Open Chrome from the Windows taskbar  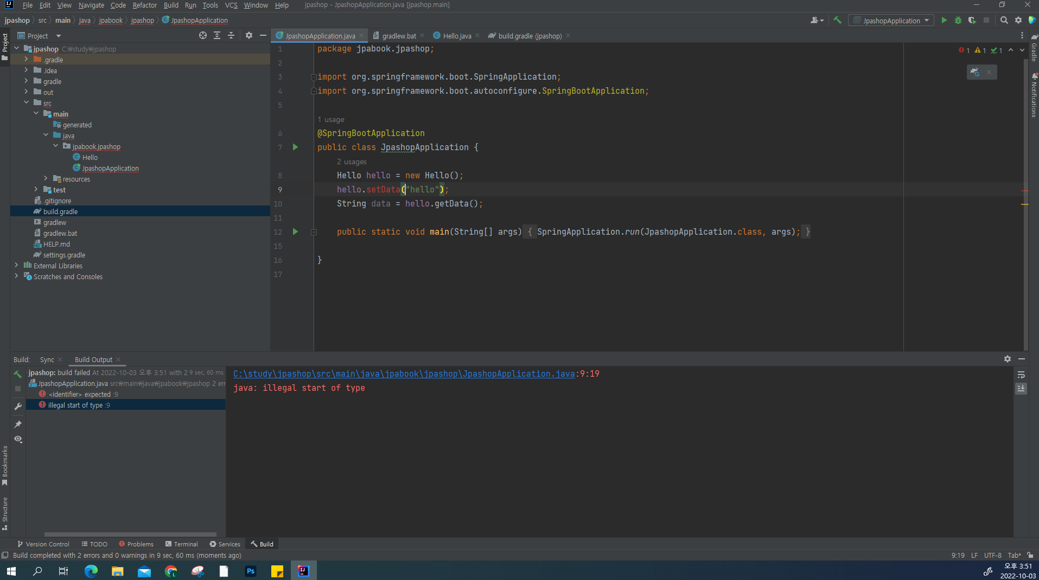(171, 571)
